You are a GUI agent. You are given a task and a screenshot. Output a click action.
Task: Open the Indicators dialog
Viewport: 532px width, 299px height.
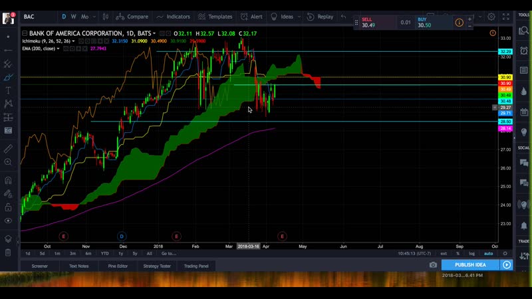pyautogui.click(x=173, y=17)
